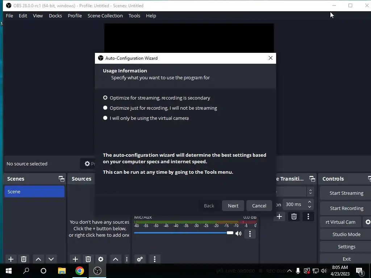
Task: Decrease transition duration with down arrow
Action: (309, 207)
